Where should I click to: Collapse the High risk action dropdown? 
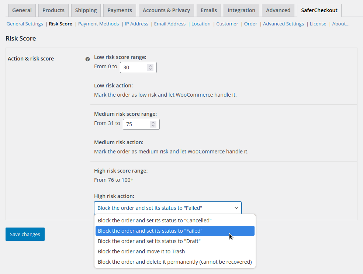click(x=168, y=208)
